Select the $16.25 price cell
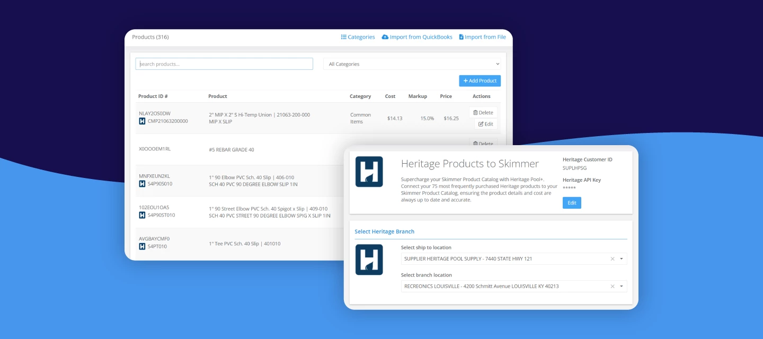 451,118
